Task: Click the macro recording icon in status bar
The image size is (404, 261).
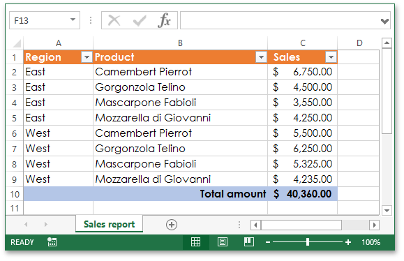Action: click(52, 242)
